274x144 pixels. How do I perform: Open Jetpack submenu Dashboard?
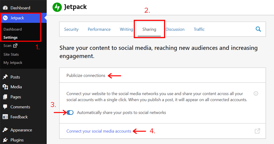pos(13,29)
